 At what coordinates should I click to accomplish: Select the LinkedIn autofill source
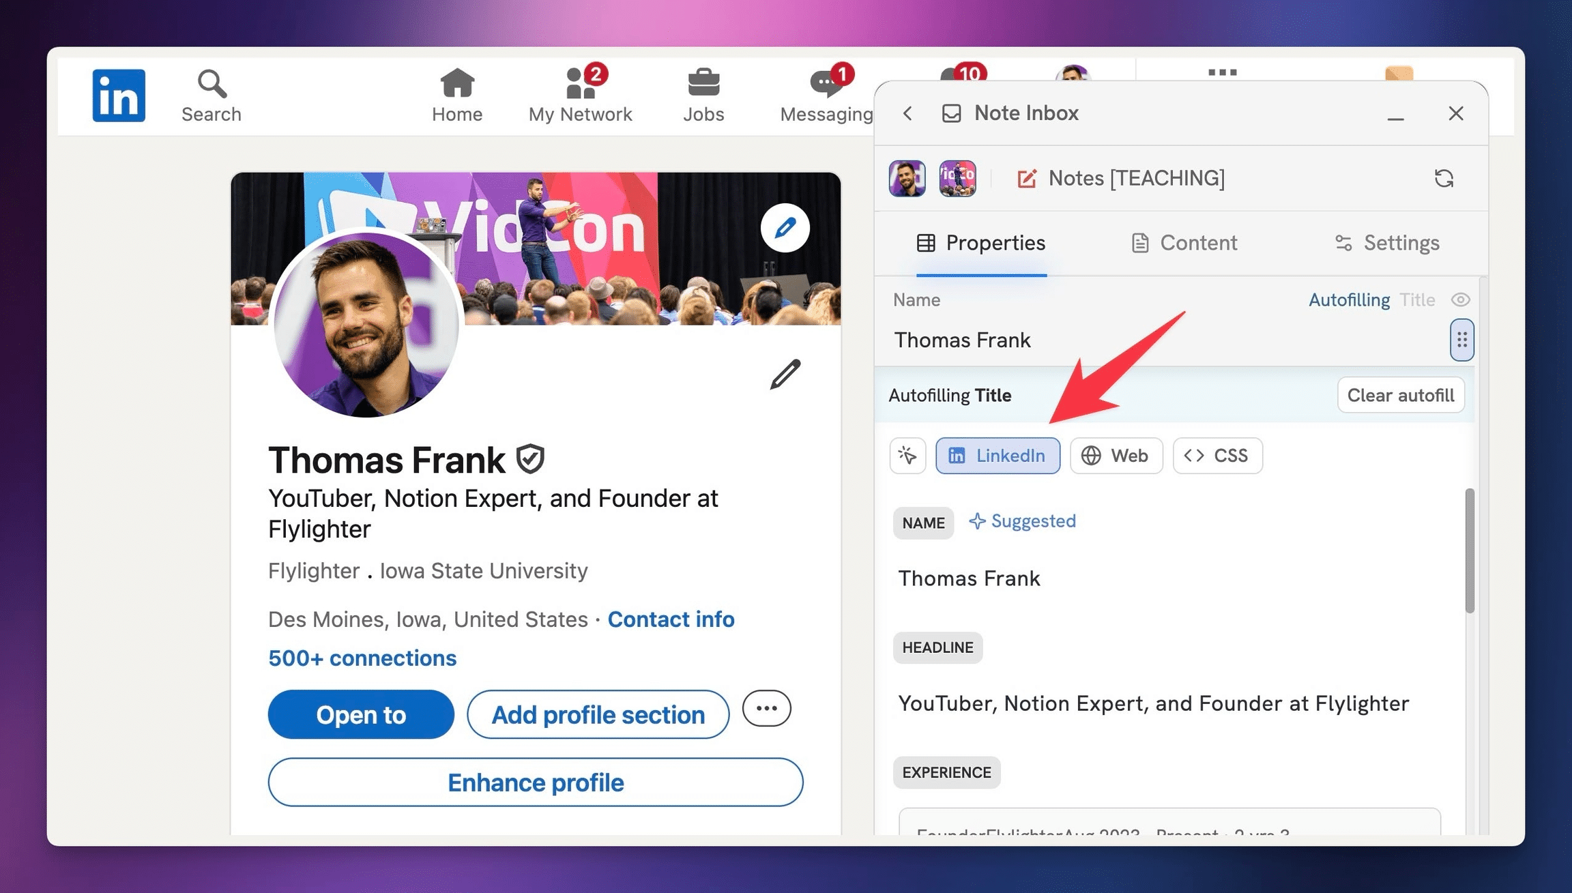click(998, 456)
